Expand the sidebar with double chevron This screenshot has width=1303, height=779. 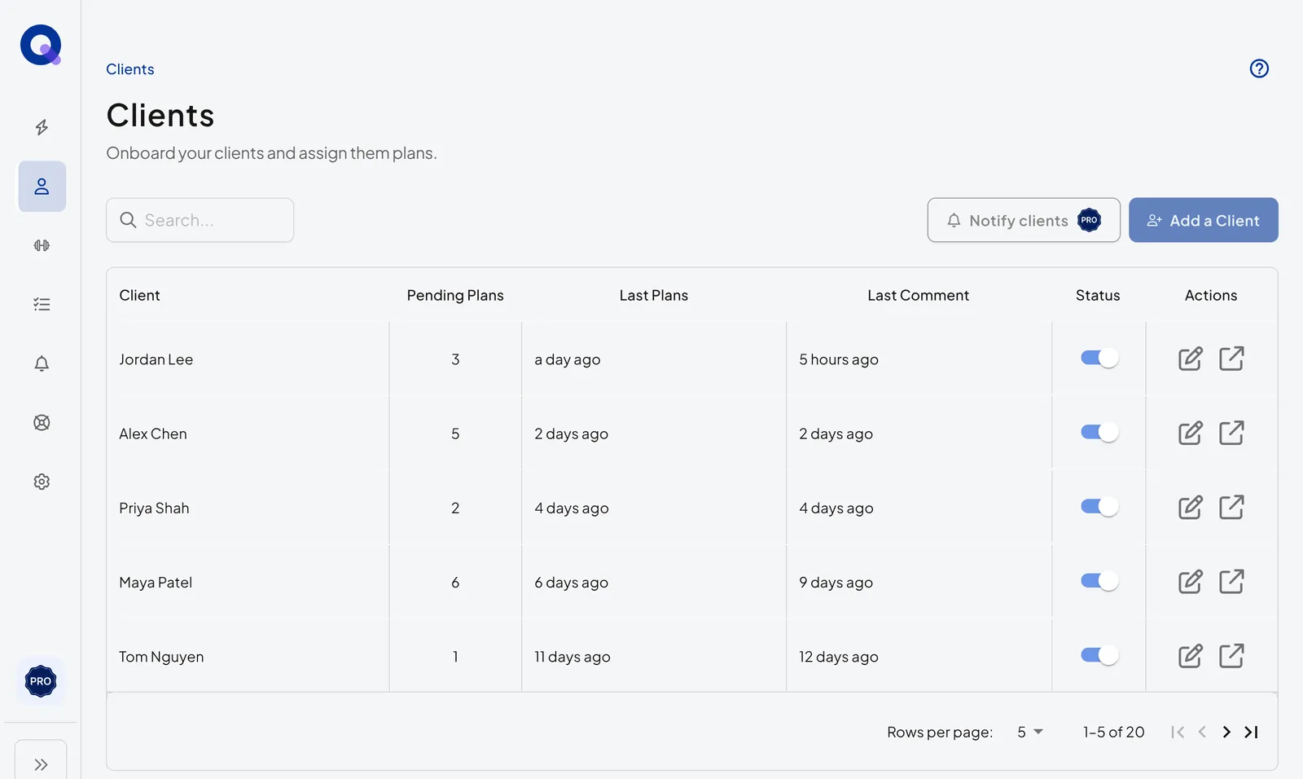41,764
